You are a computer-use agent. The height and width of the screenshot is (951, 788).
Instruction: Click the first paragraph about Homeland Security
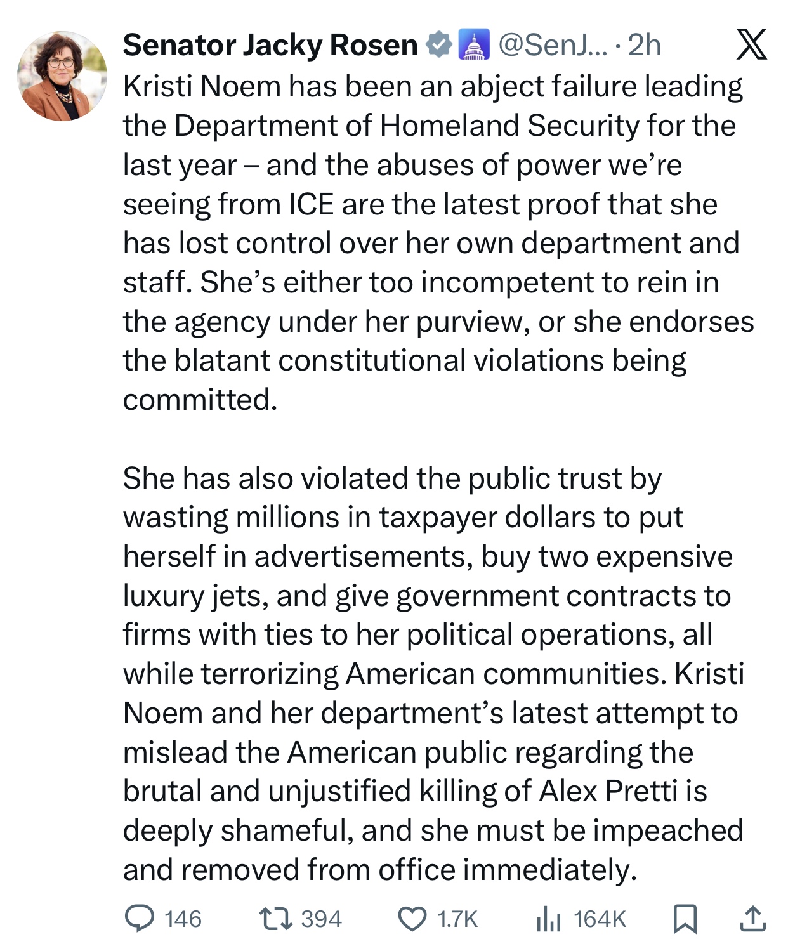[x=431, y=242]
